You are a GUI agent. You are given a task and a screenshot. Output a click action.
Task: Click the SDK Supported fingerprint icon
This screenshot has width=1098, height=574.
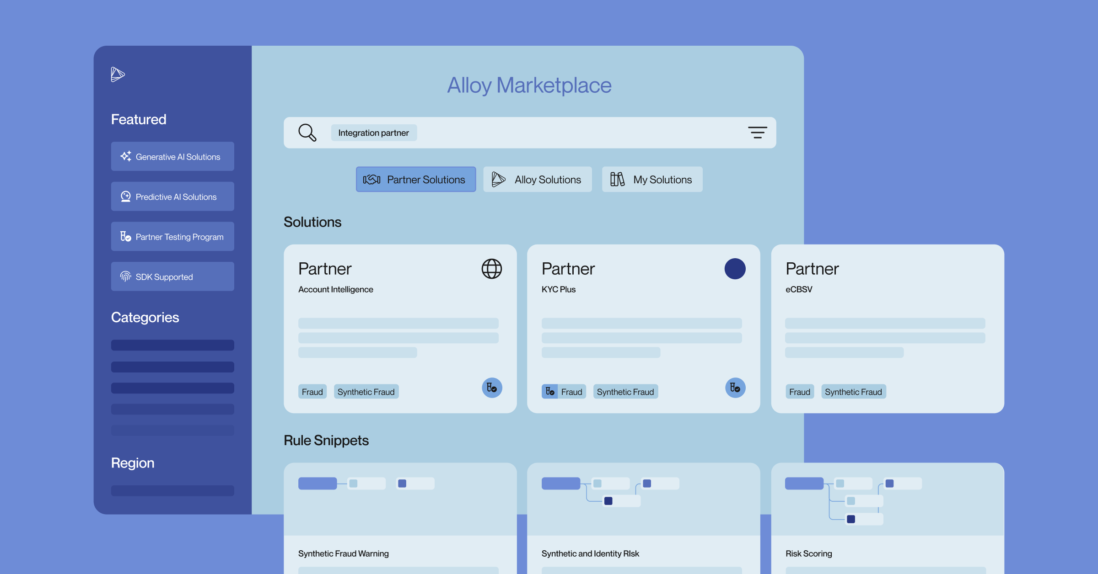click(x=125, y=276)
